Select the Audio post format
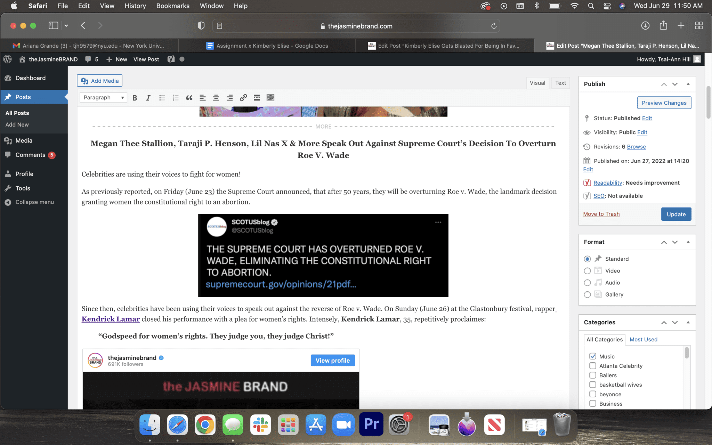This screenshot has height=445, width=712. click(587, 283)
